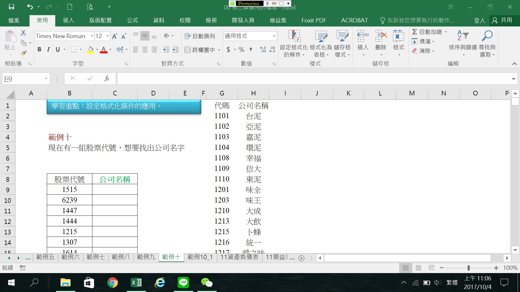Collapse the ribbon with chevron arrow
Screen dimensions: 520x292
click(x=514, y=64)
